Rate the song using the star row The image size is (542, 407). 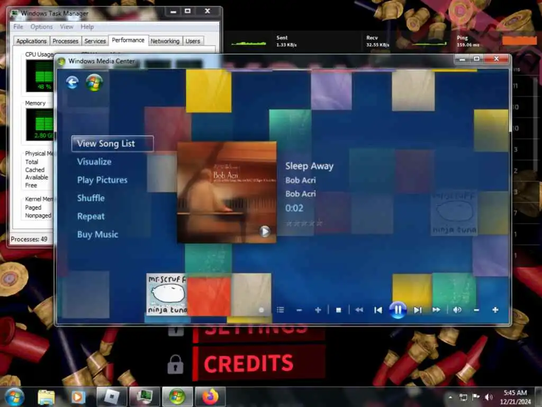click(x=304, y=223)
